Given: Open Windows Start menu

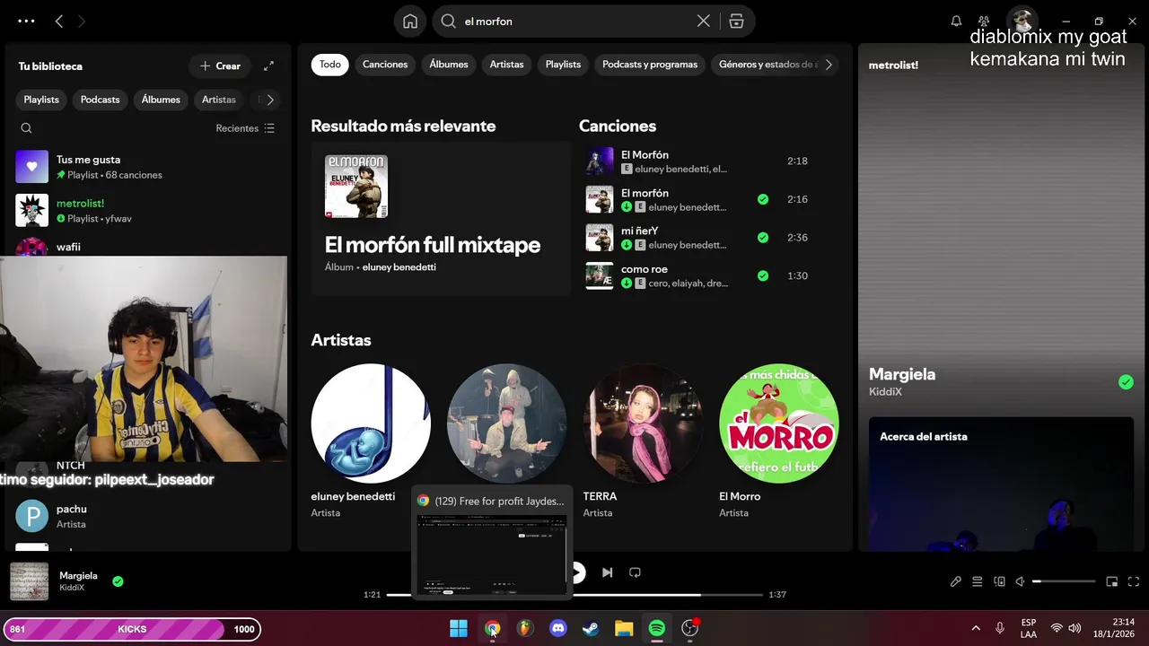Looking at the screenshot, I should click(x=459, y=628).
